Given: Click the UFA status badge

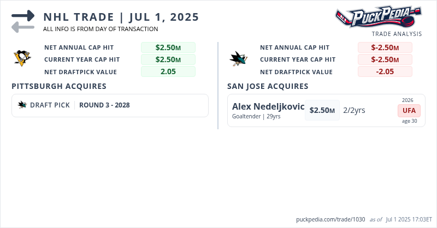Looking at the screenshot, I should (x=409, y=110).
